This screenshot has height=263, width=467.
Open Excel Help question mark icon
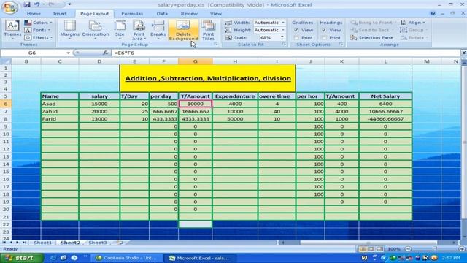coord(433,13)
